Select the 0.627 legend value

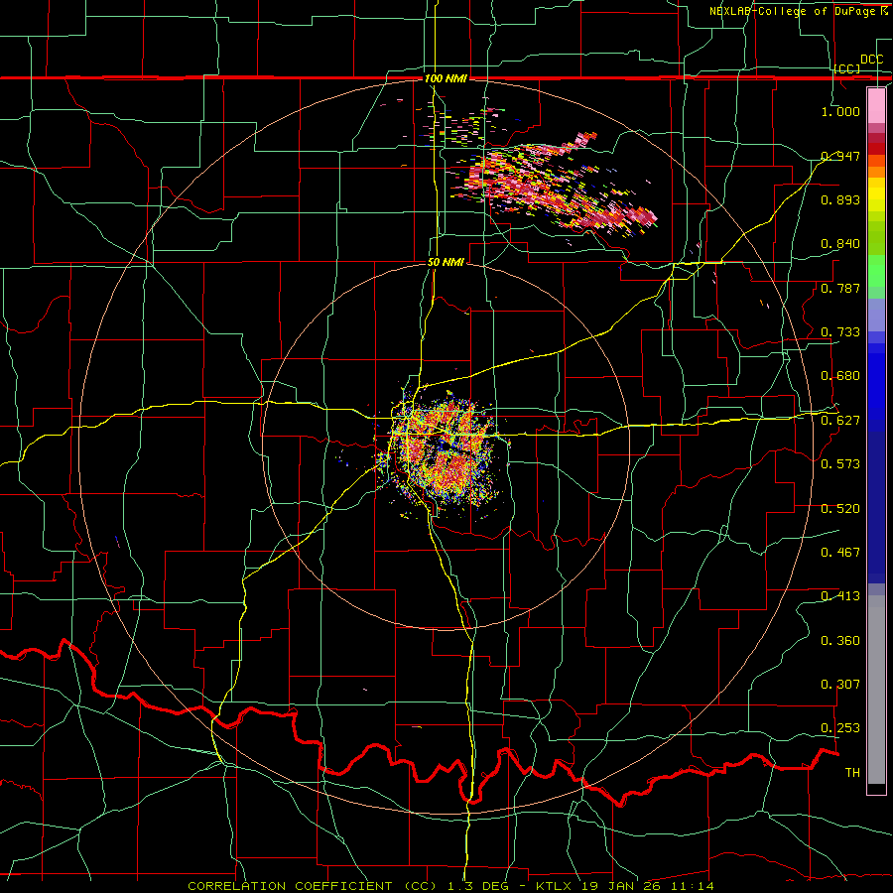[840, 421]
